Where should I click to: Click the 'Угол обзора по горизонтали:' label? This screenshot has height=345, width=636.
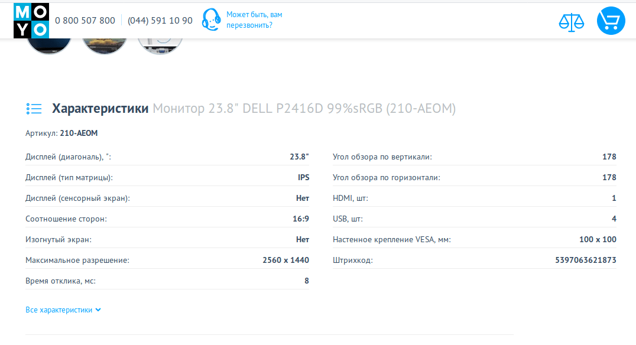tap(386, 178)
